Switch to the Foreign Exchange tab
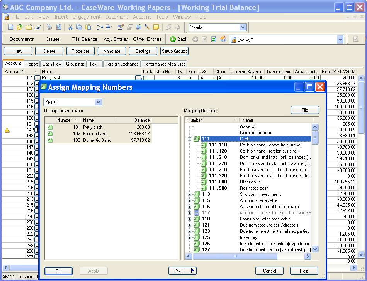Screen dimensions: 367x281 pyautogui.click(x=122, y=64)
